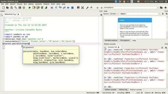Image resolution: width=168 pixels, height=94 pixels.
Task: Switch to Python console tab
Action: (111, 90)
